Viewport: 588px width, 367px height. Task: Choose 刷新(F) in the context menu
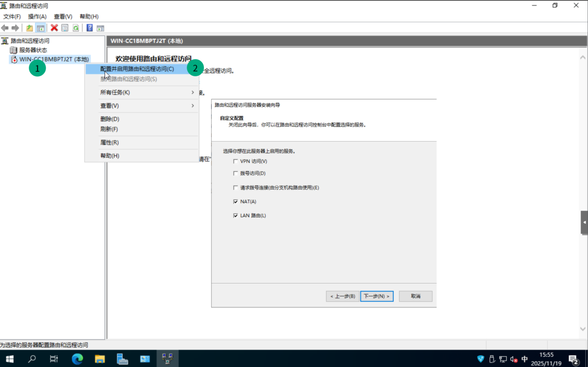pos(142,129)
